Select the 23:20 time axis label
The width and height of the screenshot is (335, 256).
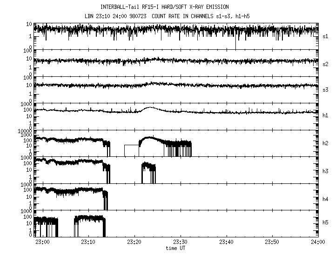coord(134,242)
